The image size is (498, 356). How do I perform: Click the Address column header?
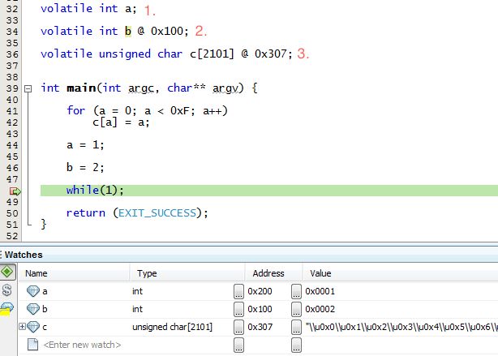click(268, 273)
